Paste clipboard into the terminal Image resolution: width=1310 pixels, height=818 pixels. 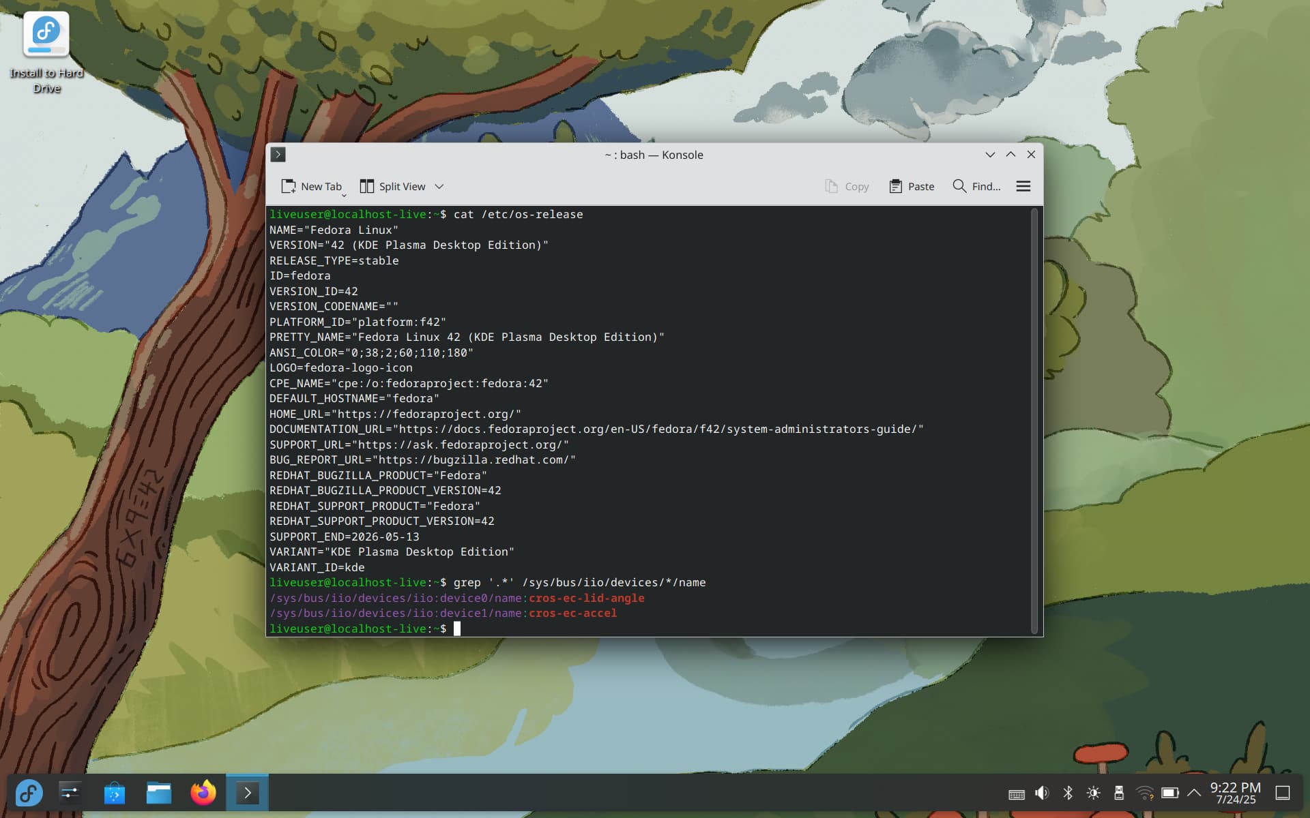[912, 186]
